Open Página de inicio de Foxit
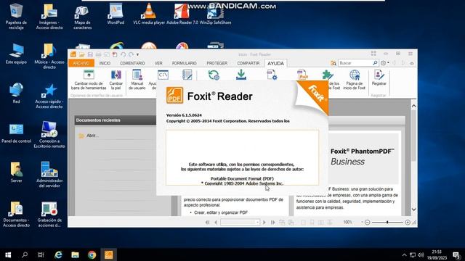This screenshot has width=465, height=261. (x=355, y=79)
